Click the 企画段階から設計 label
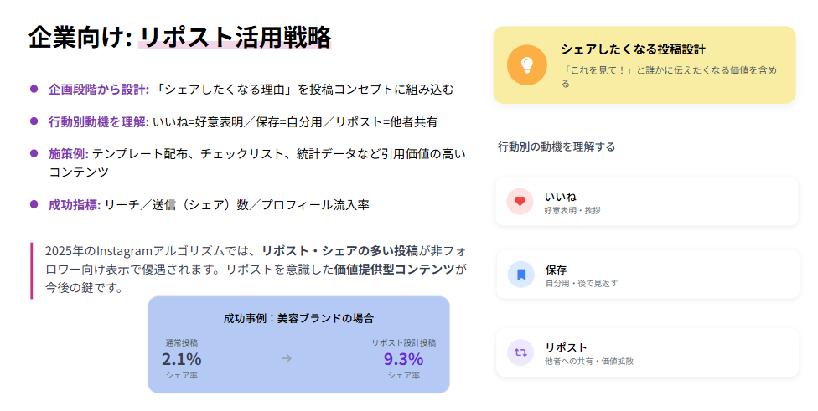The height and width of the screenshot is (411, 818). pos(99,89)
